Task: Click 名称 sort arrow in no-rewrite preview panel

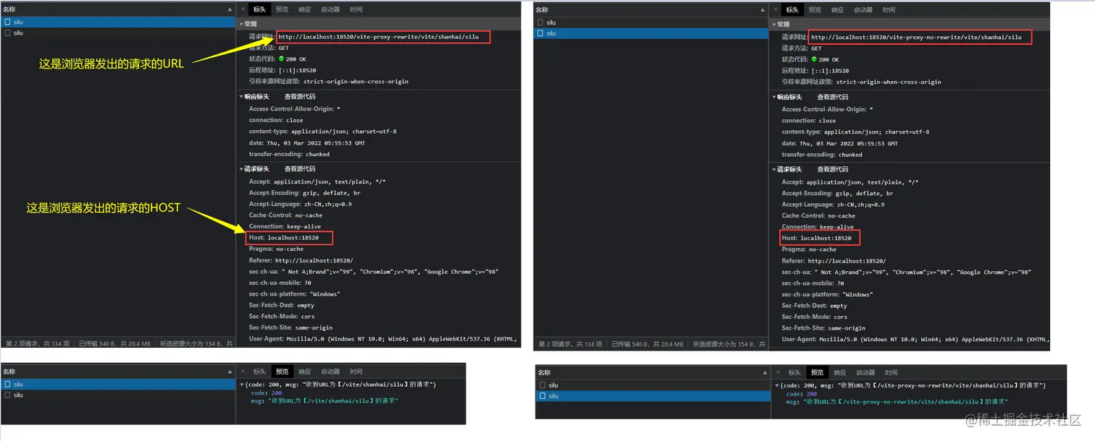Action: (x=765, y=372)
